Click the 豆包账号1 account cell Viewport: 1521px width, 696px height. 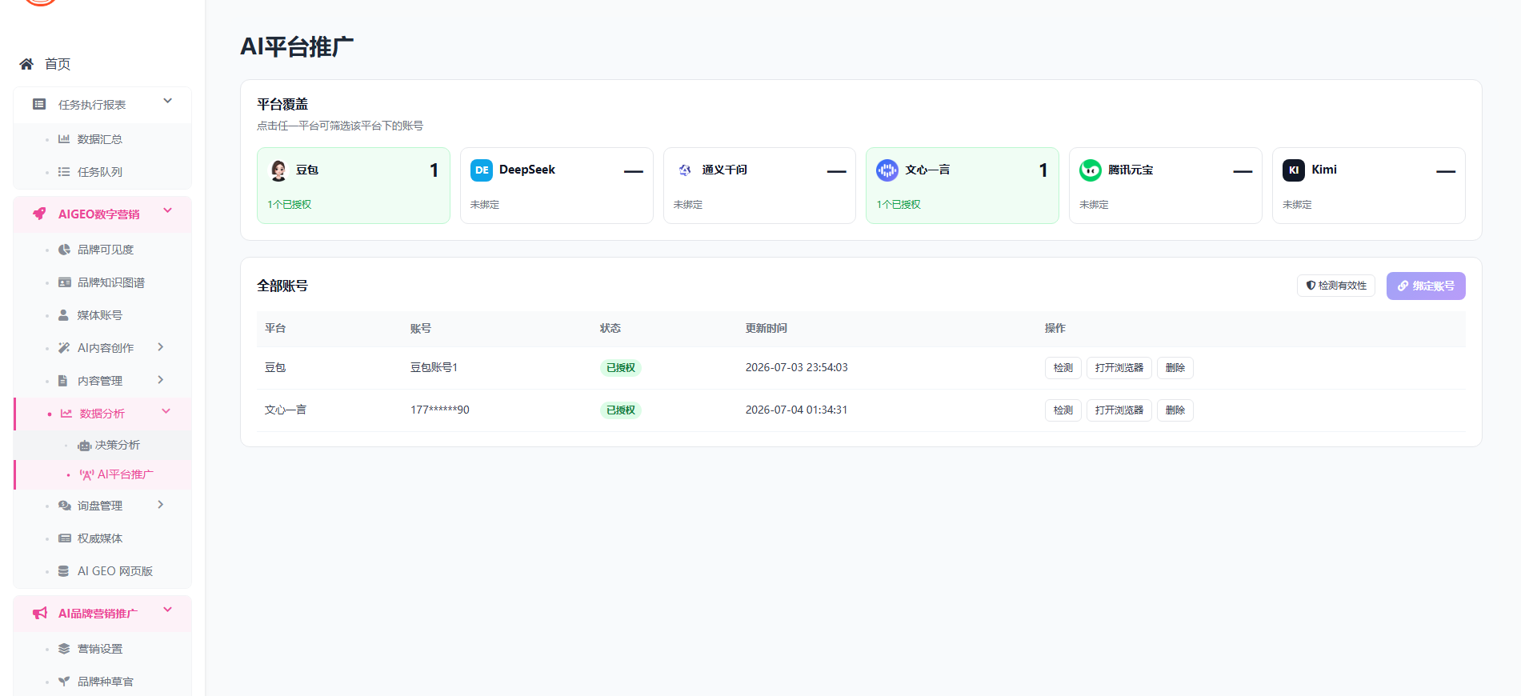pos(434,368)
